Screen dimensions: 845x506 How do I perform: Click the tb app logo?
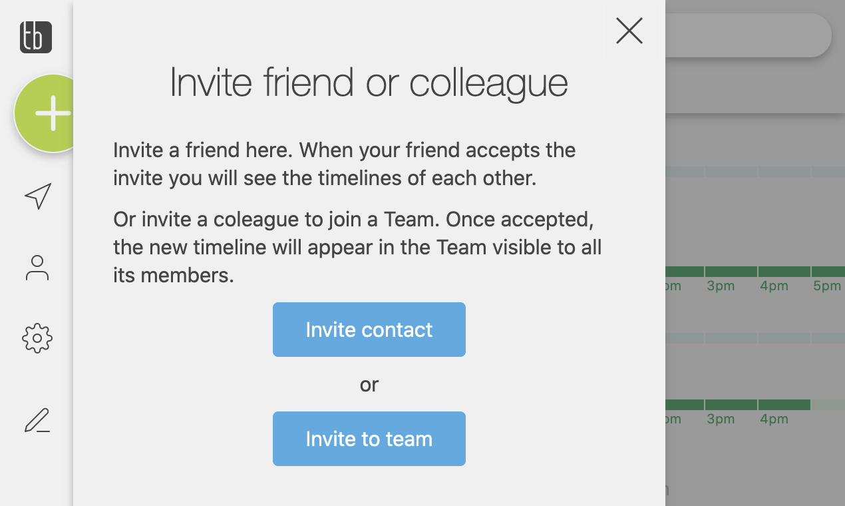point(35,37)
